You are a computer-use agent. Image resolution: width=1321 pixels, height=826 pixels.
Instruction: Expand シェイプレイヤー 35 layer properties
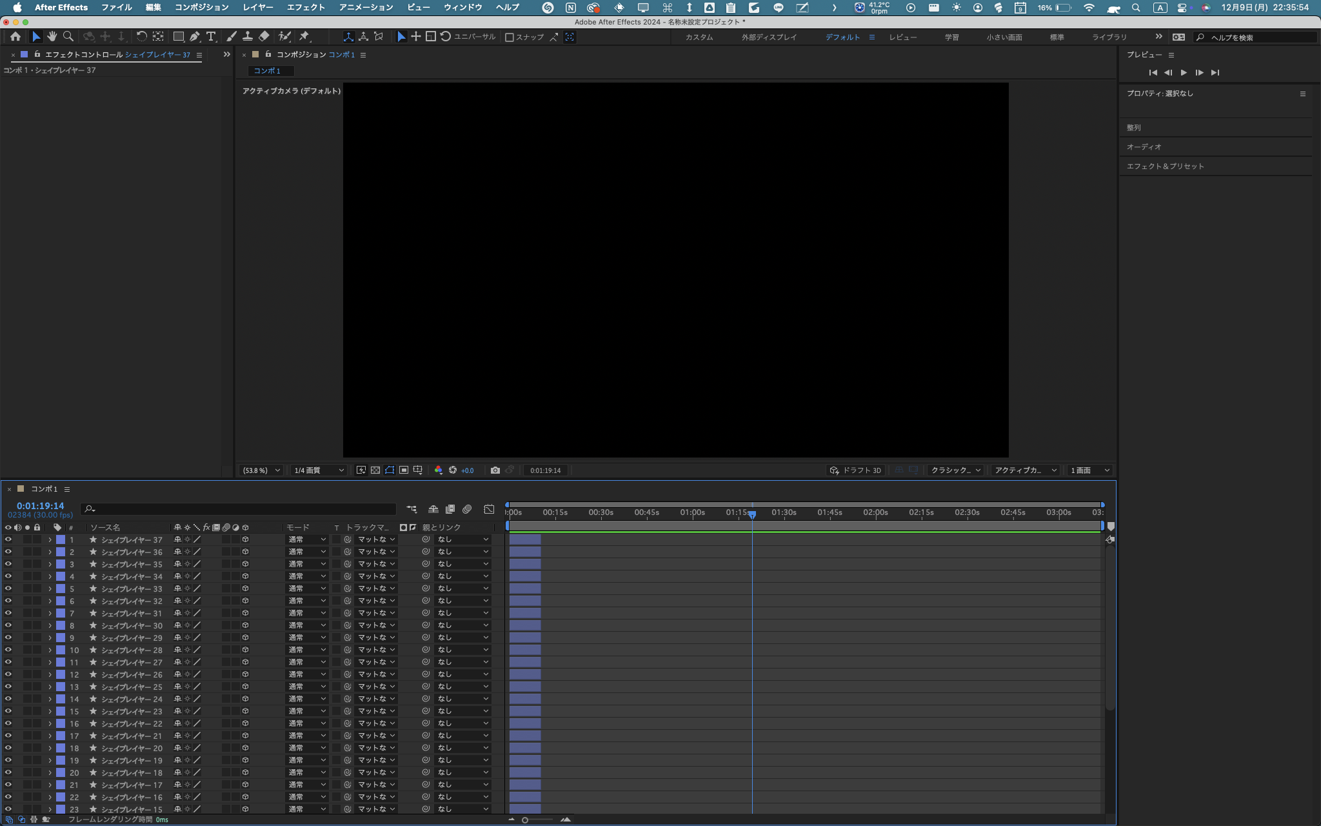point(50,565)
